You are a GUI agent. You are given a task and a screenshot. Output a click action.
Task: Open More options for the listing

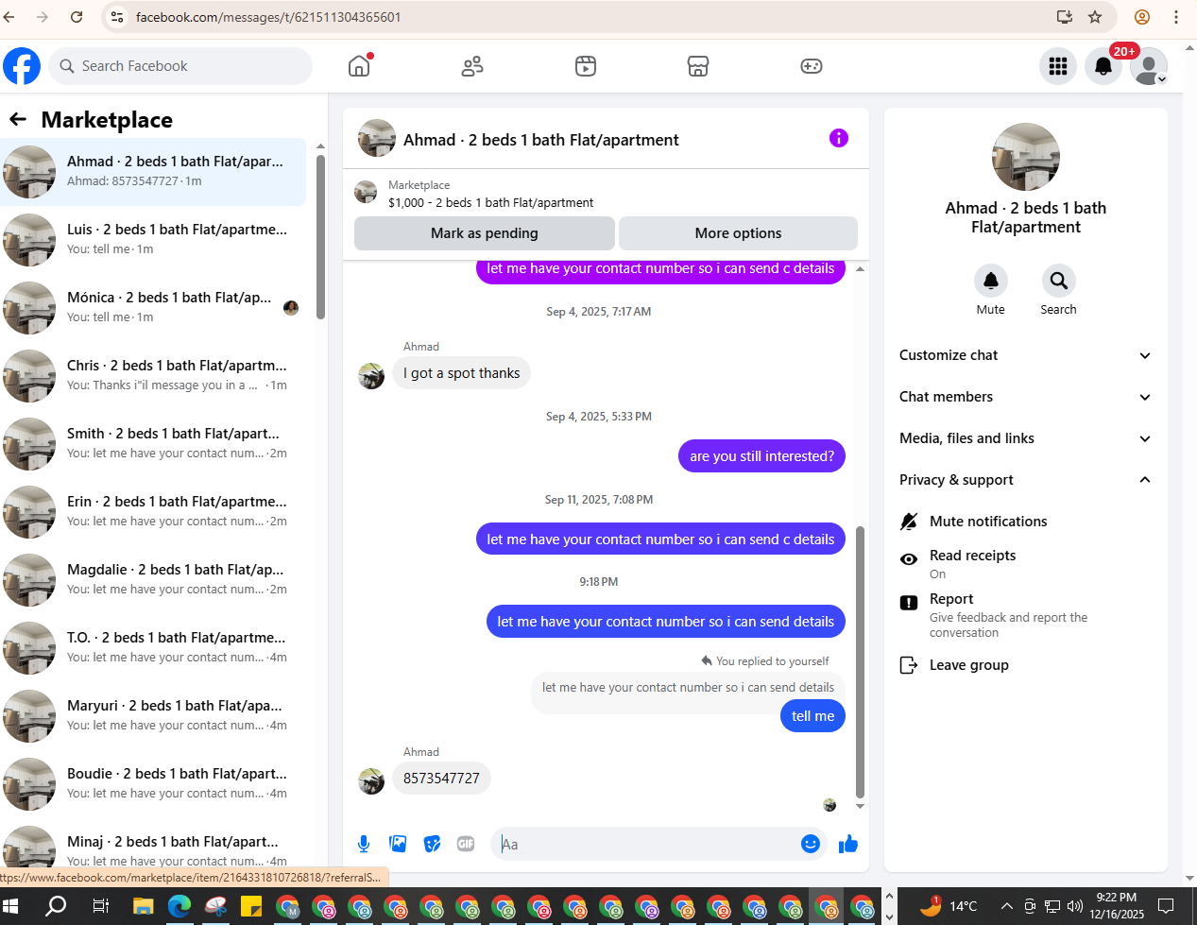coord(738,233)
